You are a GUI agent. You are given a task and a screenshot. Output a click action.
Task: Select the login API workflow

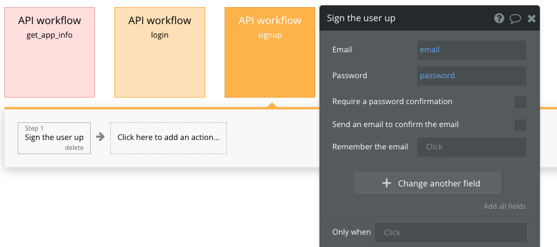click(160, 52)
